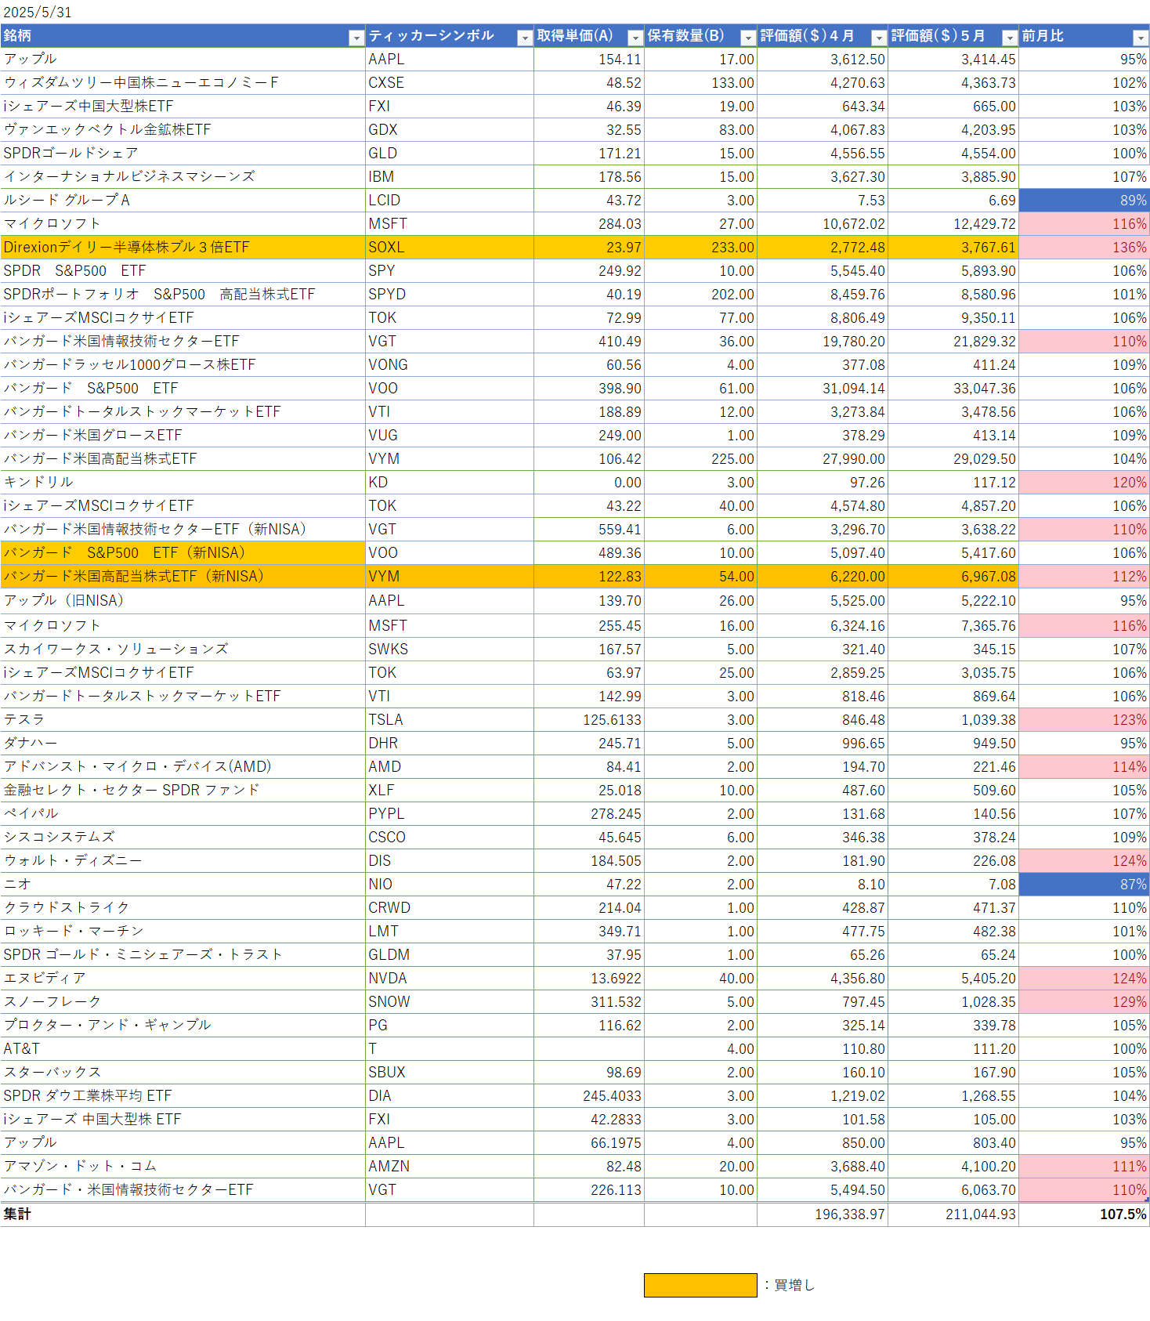Image resolution: width=1150 pixels, height=1321 pixels.
Task: Select the PYPL ticker cell
Action: coord(450,813)
